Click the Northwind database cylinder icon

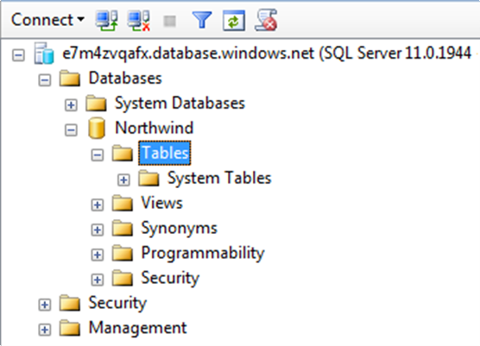[x=97, y=128]
